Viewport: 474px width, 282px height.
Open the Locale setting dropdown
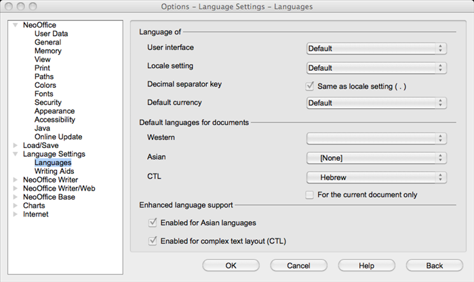pyautogui.click(x=376, y=68)
